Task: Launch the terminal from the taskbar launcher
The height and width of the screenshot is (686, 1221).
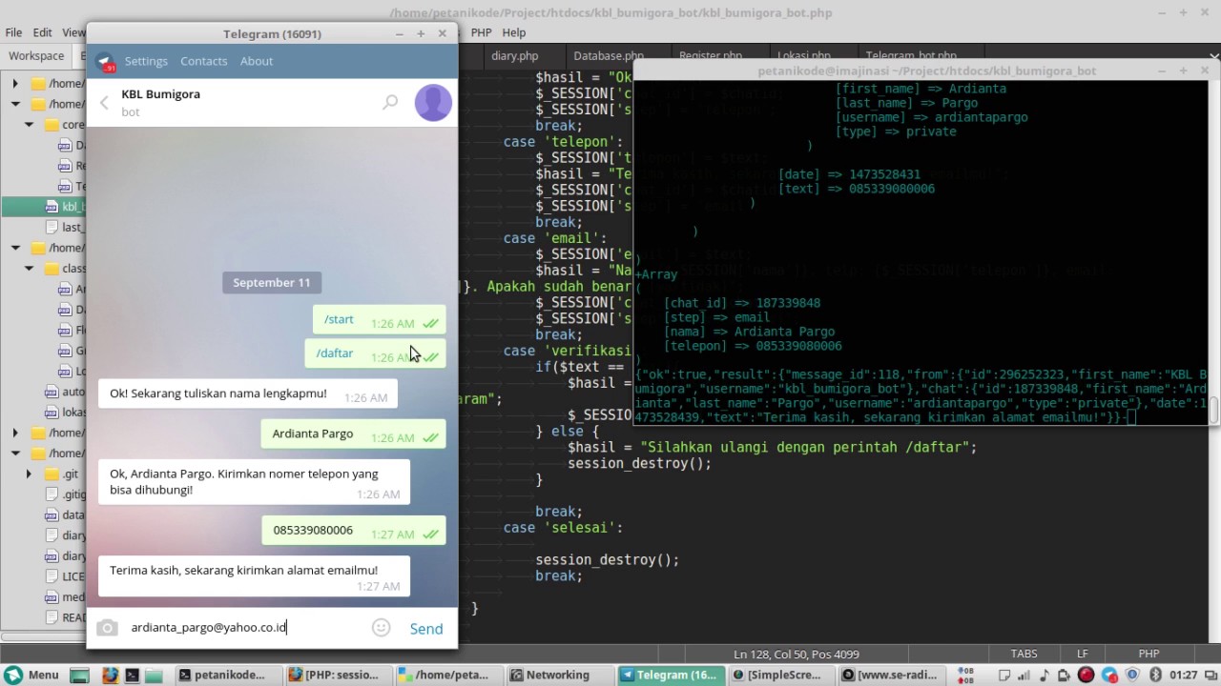Action: pos(132,675)
